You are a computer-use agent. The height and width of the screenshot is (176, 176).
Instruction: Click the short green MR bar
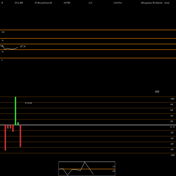click(18, 124)
